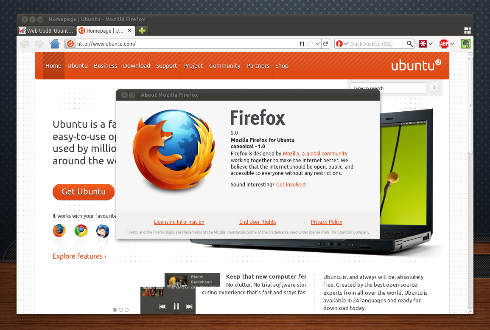Viewport: 490px width, 330px height.
Task: Click the red asterisk extension icon
Action: pyautogui.click(x=423, y=44)
